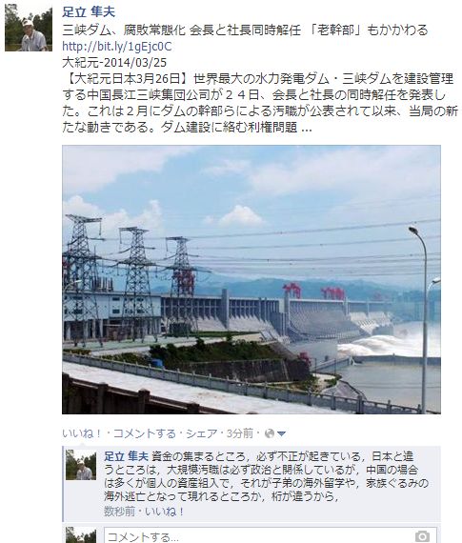Click the globe audience icon
This screenshot has height=543, width=462.
269,433
